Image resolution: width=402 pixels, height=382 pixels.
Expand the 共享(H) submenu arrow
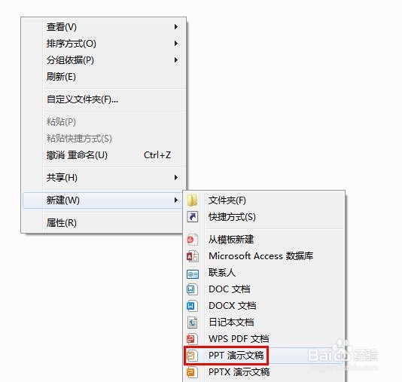pyautogui.click(x=176, y=178)
